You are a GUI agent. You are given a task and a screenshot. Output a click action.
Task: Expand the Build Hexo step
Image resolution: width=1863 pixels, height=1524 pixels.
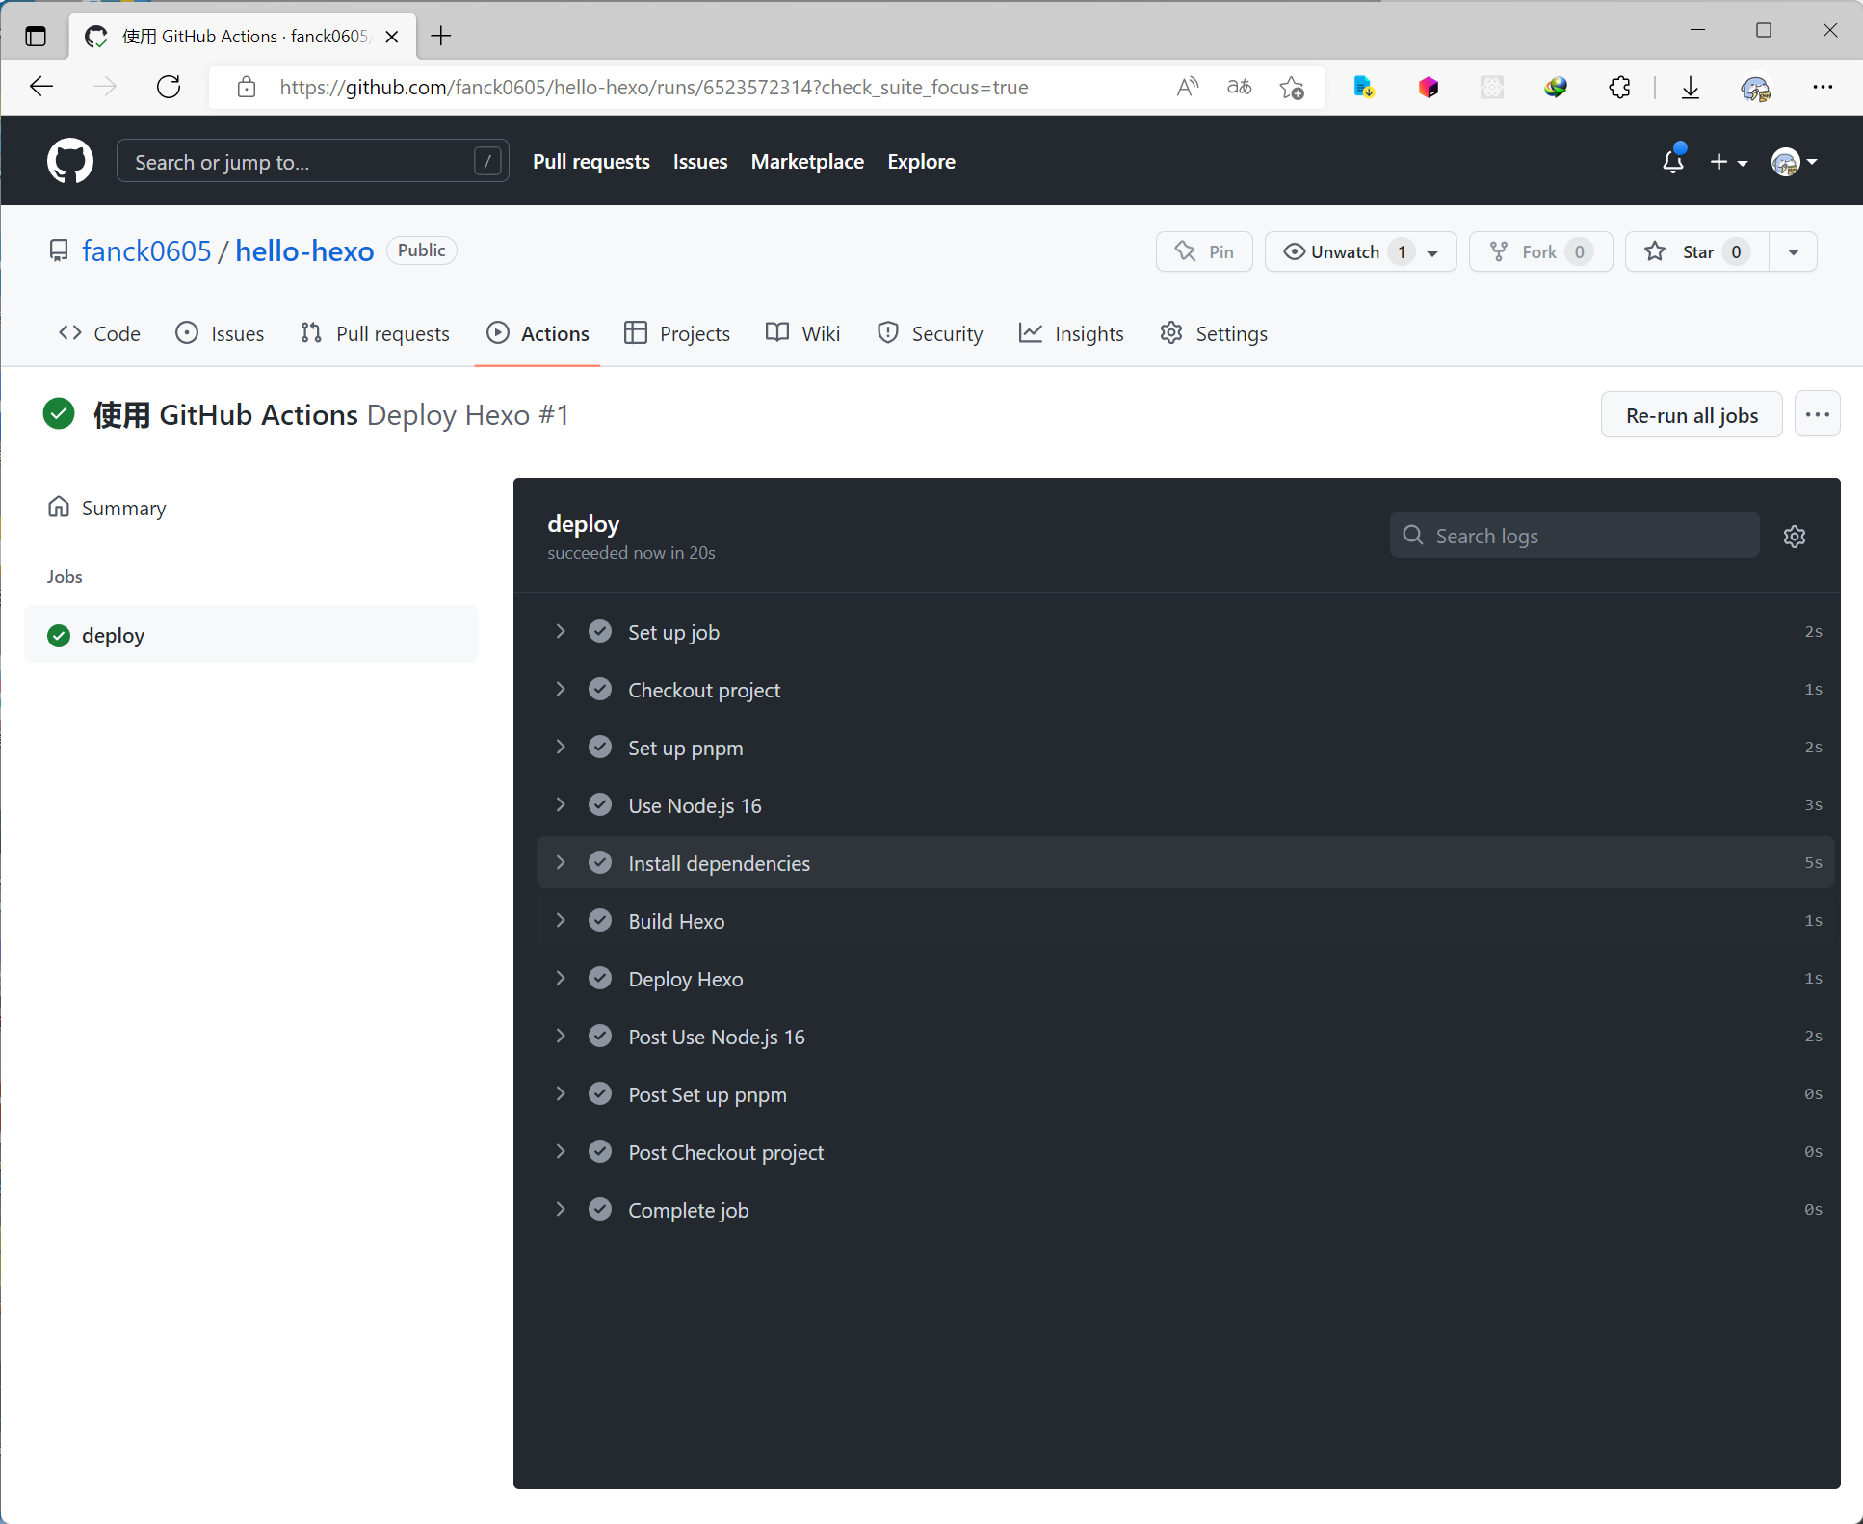(x=1186, y=921)
